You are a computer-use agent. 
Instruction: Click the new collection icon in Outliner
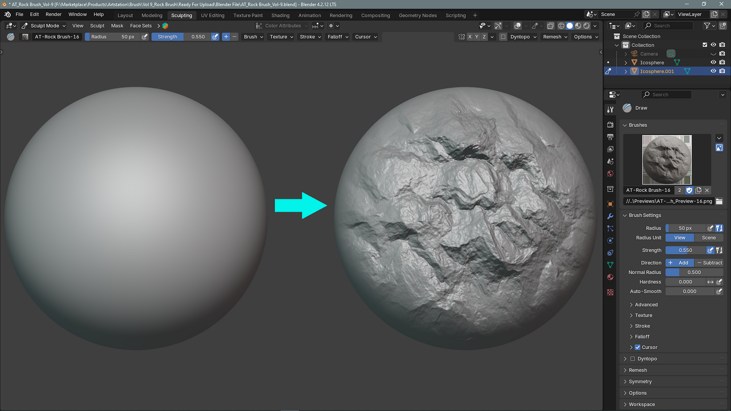click(x=723, y=26)
